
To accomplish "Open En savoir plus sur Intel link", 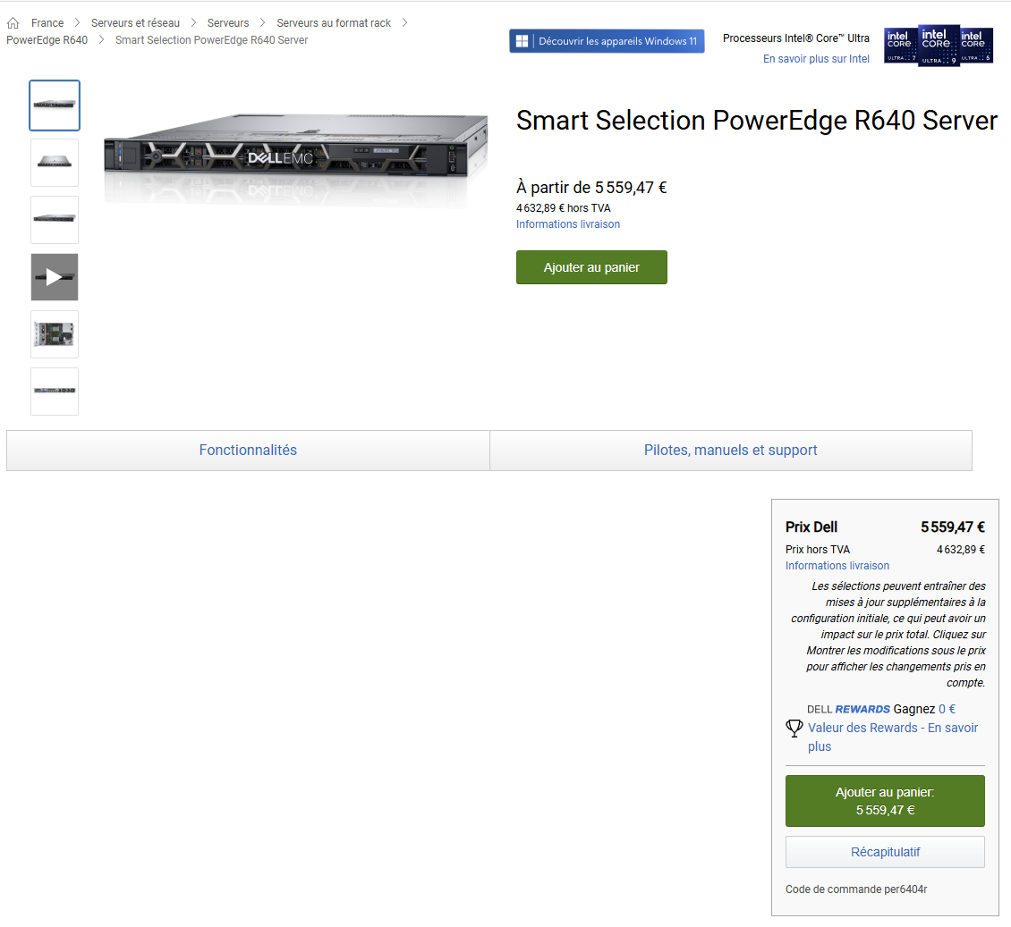I will (x=816, y=59).
